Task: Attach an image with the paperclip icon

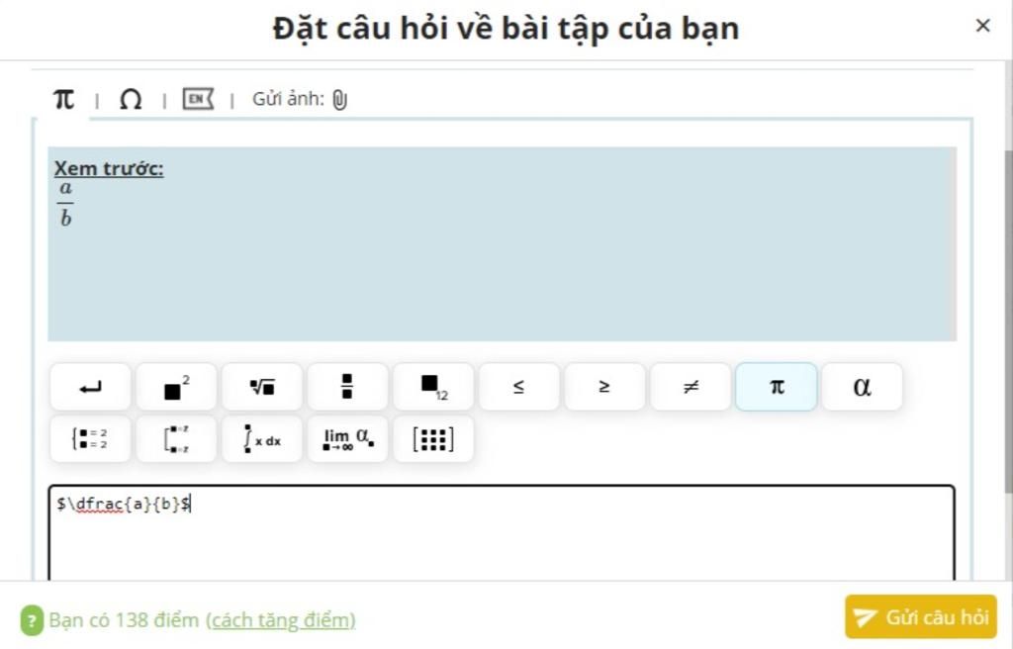Action: click(x=340, y=100)
